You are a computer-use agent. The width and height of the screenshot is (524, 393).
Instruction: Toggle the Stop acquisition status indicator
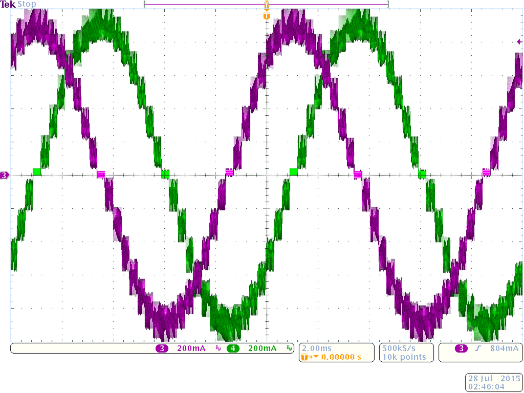pos(27,4)
